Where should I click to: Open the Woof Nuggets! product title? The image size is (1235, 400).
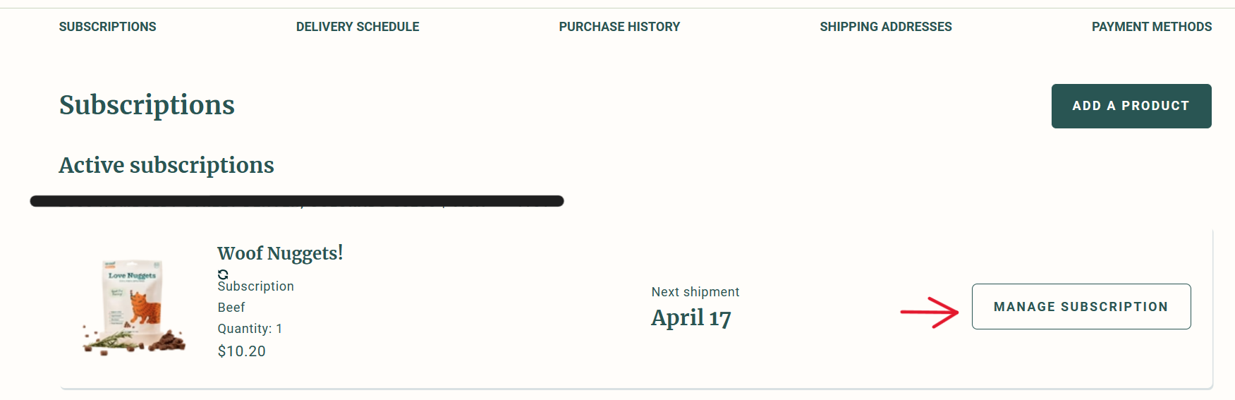click(x=280, y=253)
